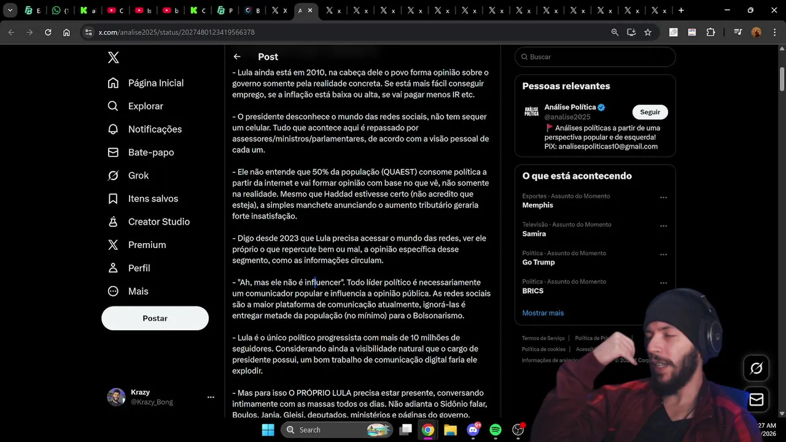Open the Samira trending topic
This screenshot has height=442, width=786.
[534, 234]
